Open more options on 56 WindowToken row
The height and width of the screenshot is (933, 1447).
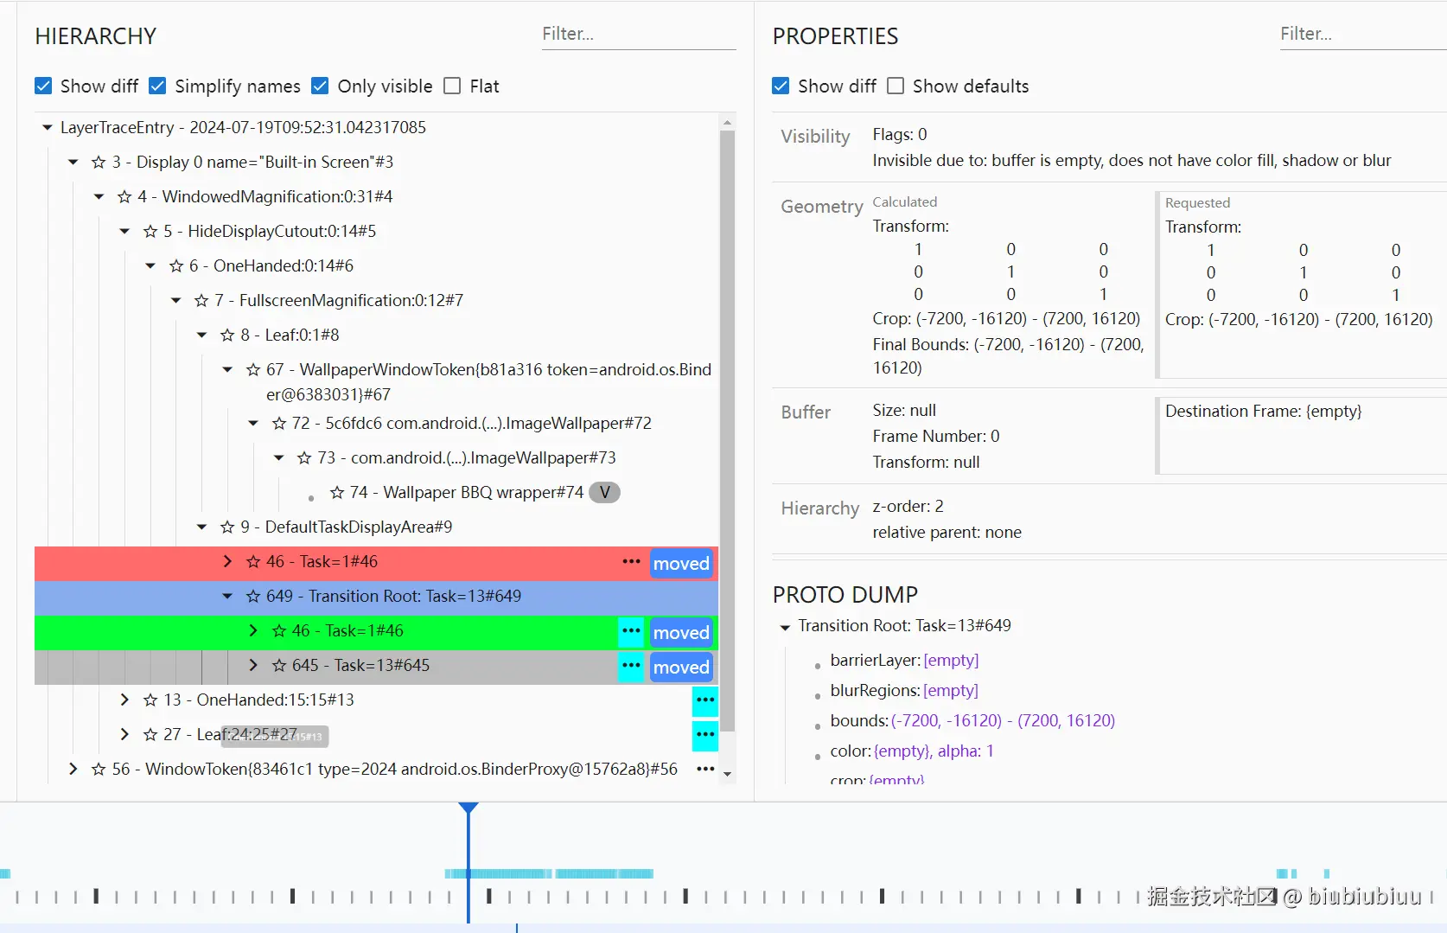pos(705,770)
